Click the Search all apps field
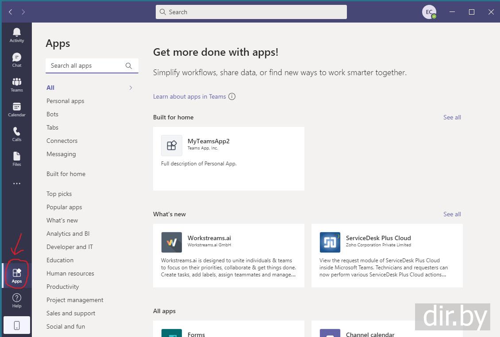 [x=86, y=65]
